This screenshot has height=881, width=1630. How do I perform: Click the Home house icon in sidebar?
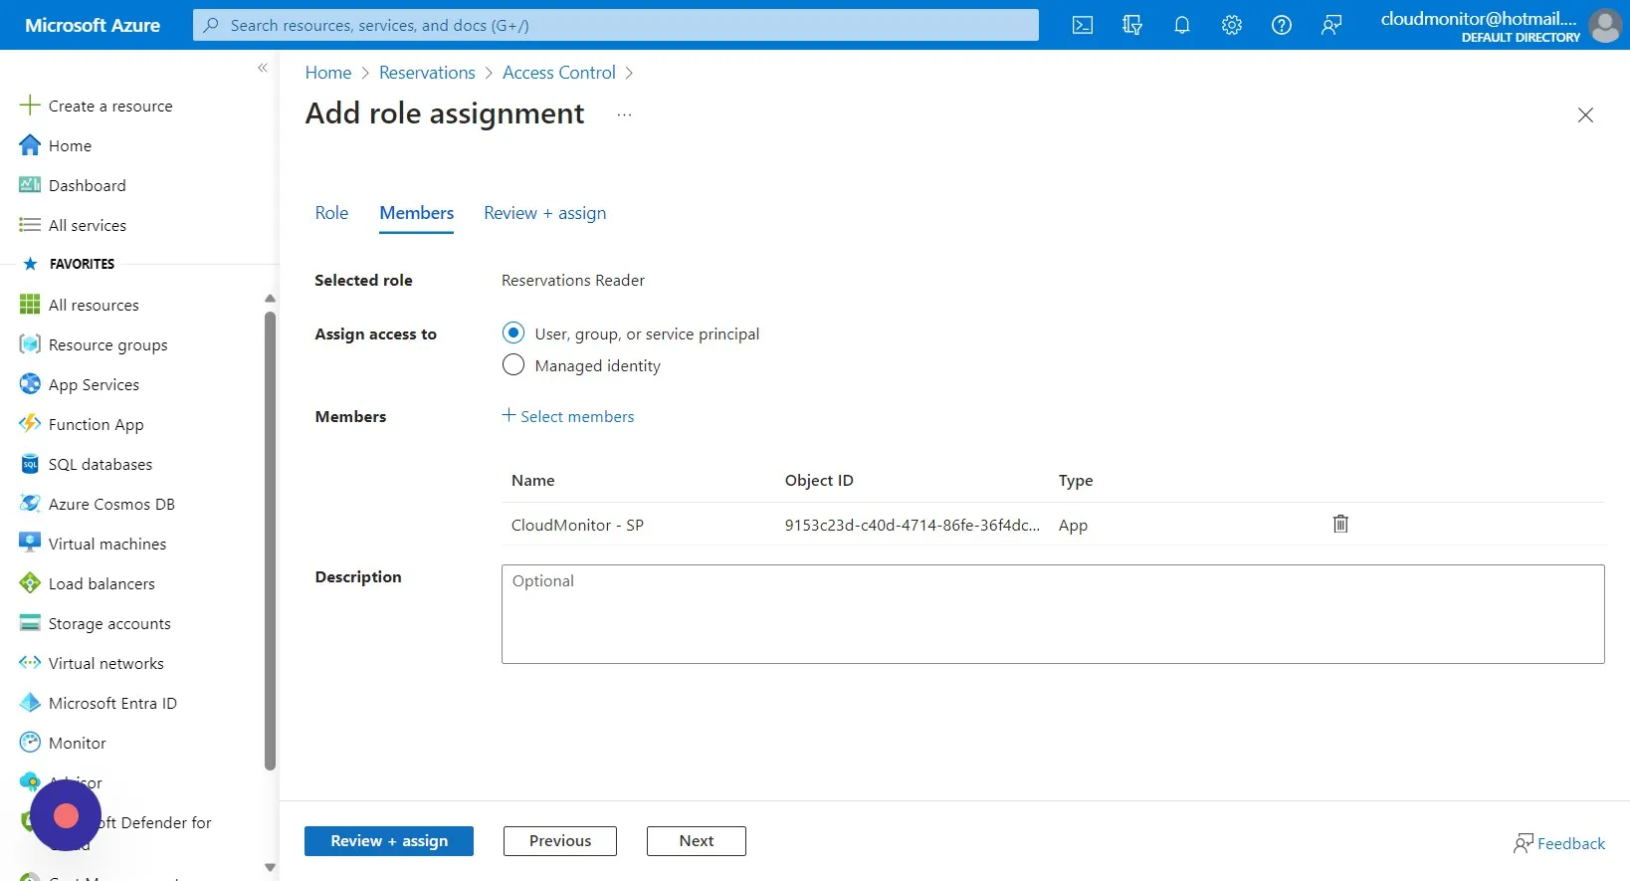click(x=30, y=145)
